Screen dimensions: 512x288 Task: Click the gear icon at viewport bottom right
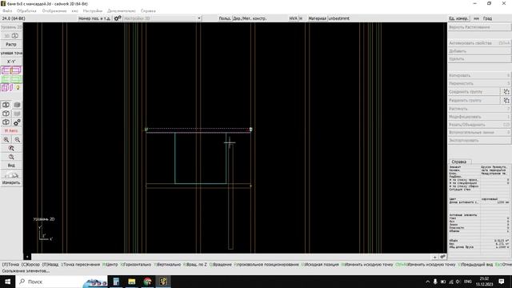(x=442, y=257)
